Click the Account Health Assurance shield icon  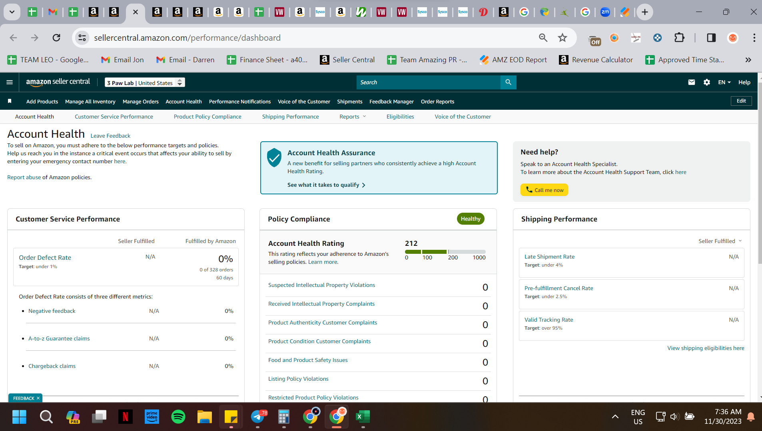coord(274,158)
